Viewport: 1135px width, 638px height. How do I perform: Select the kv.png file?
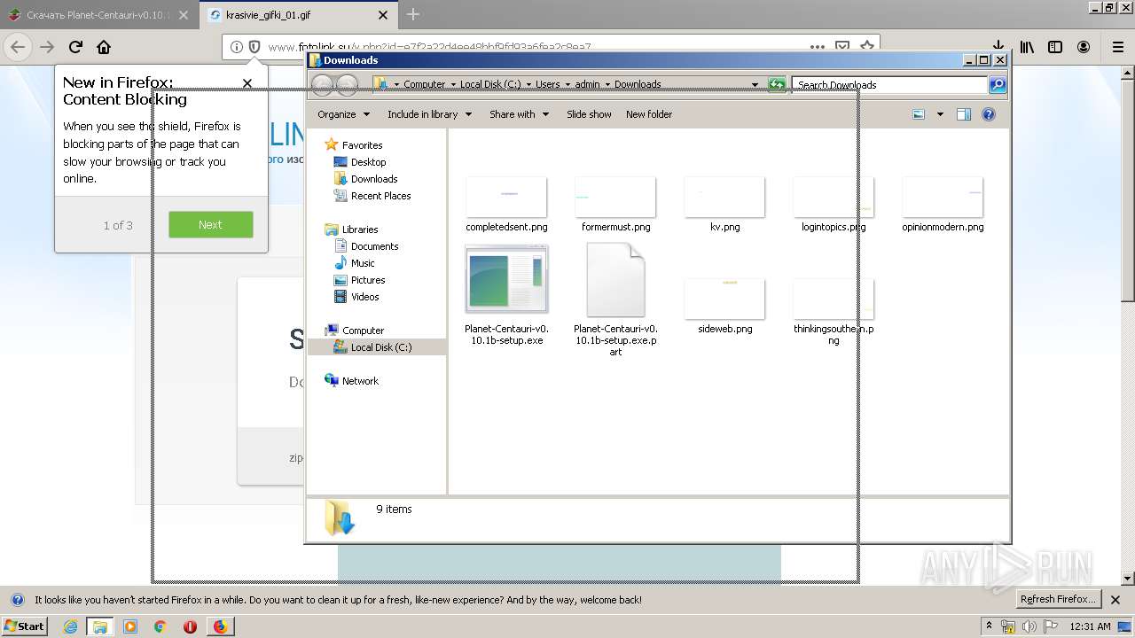[724, 205]
